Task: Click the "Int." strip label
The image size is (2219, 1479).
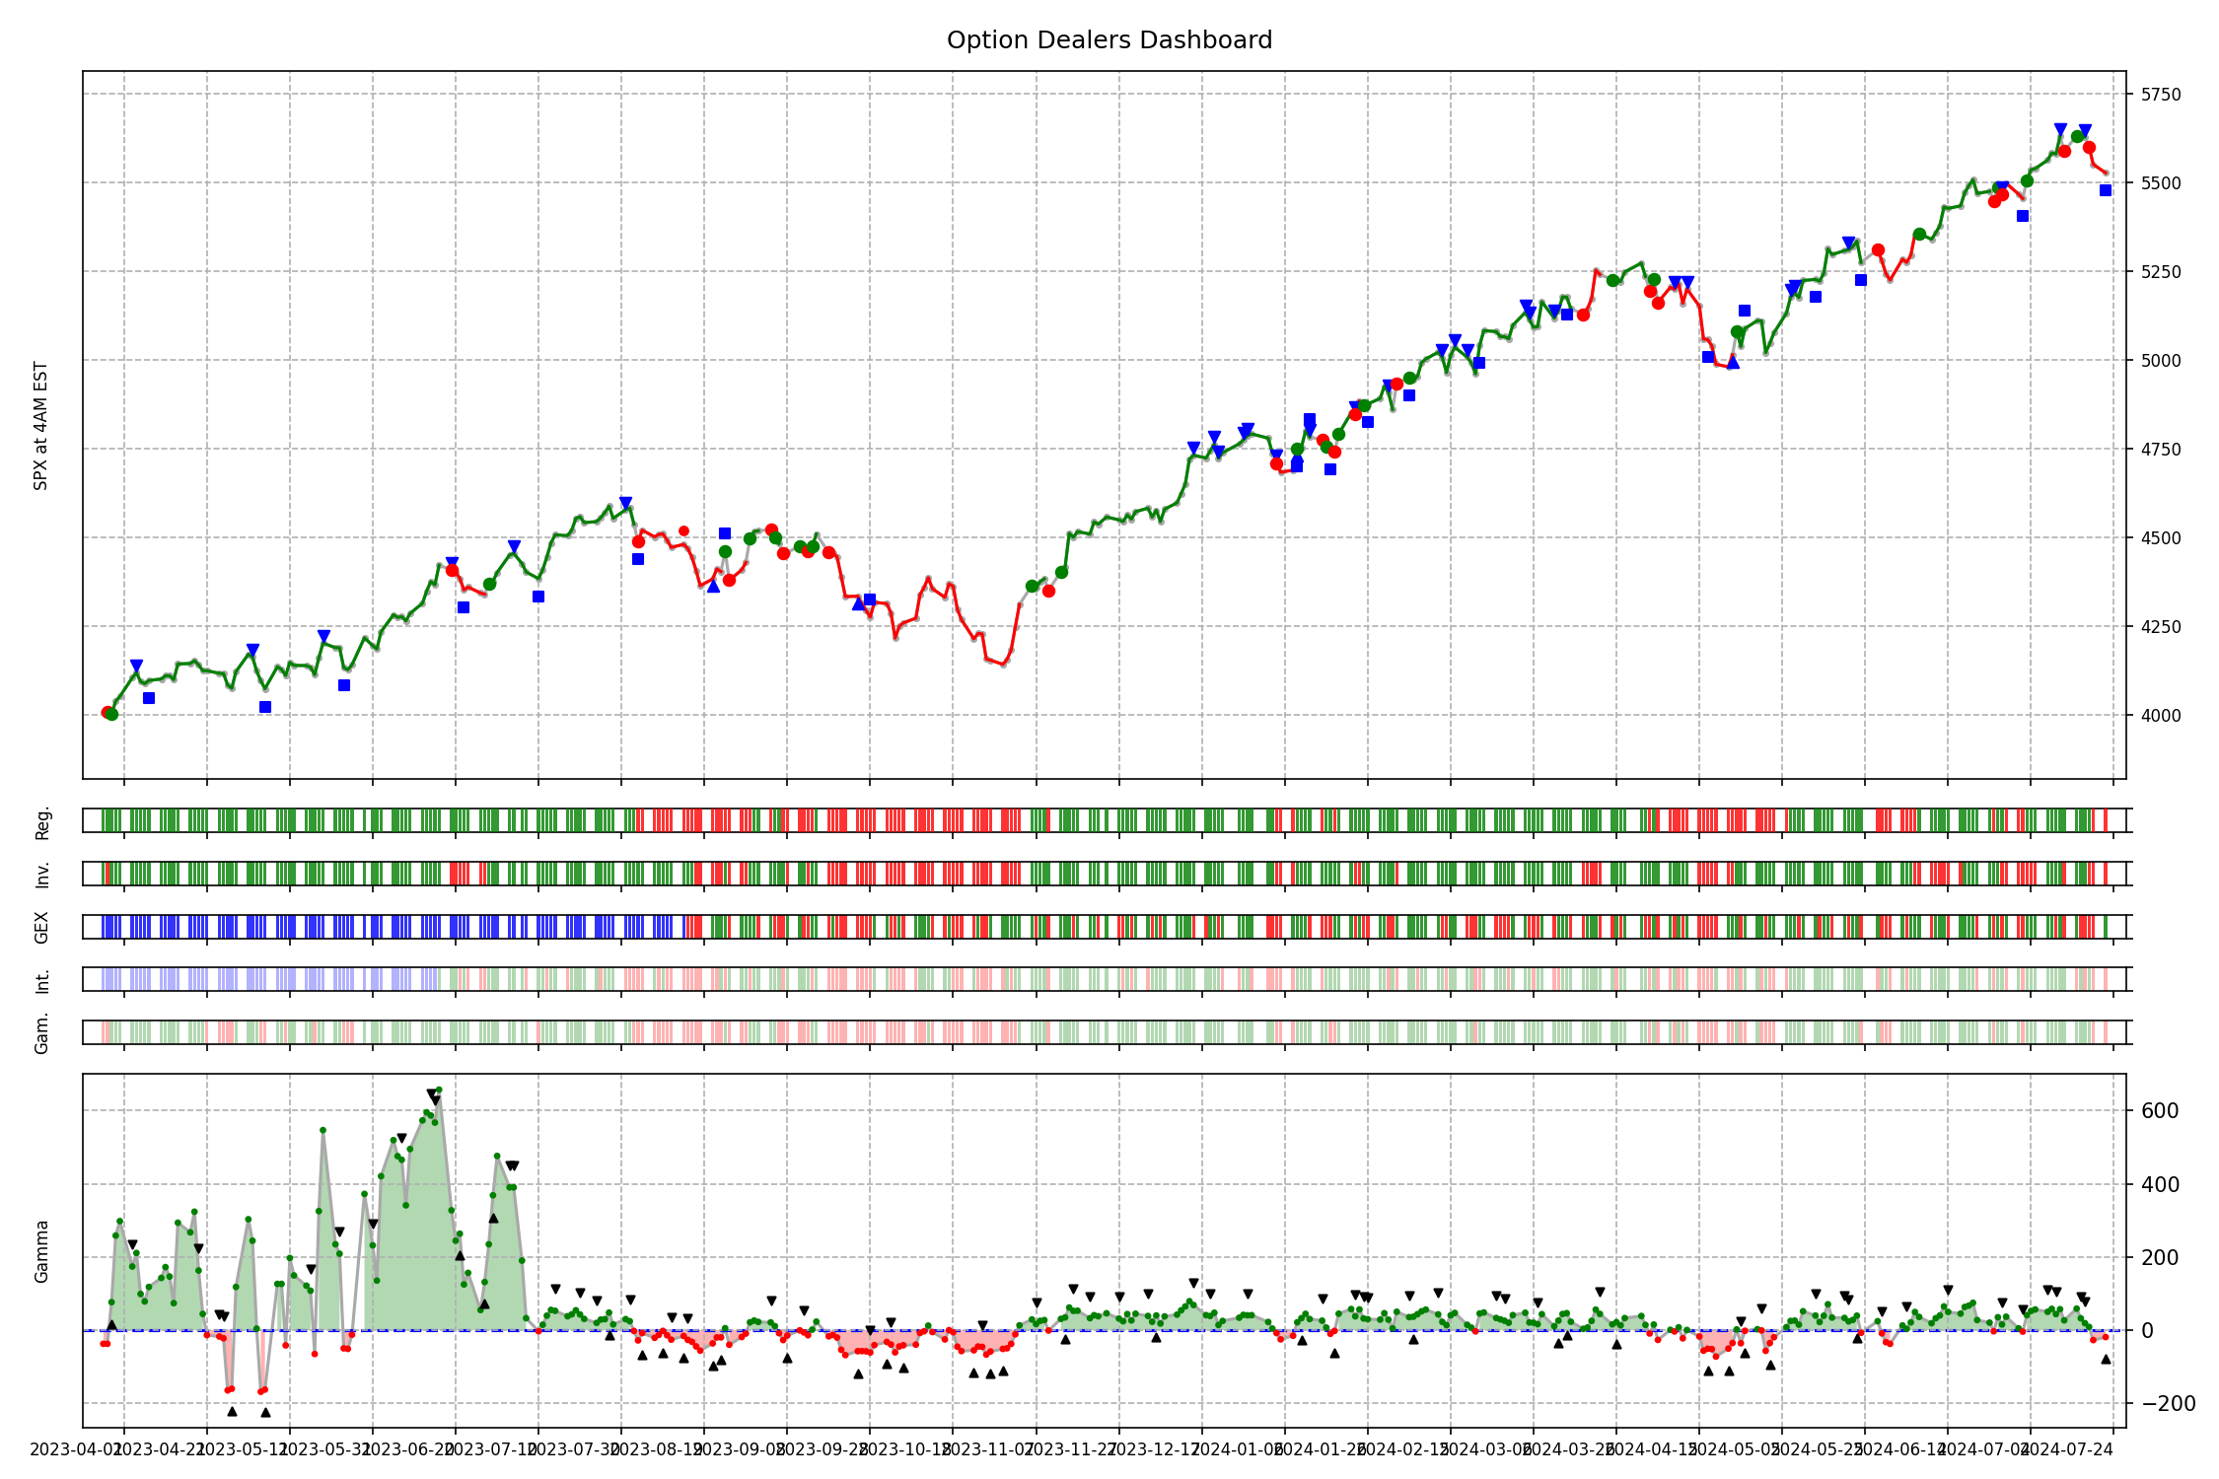Action: [41, 980]
